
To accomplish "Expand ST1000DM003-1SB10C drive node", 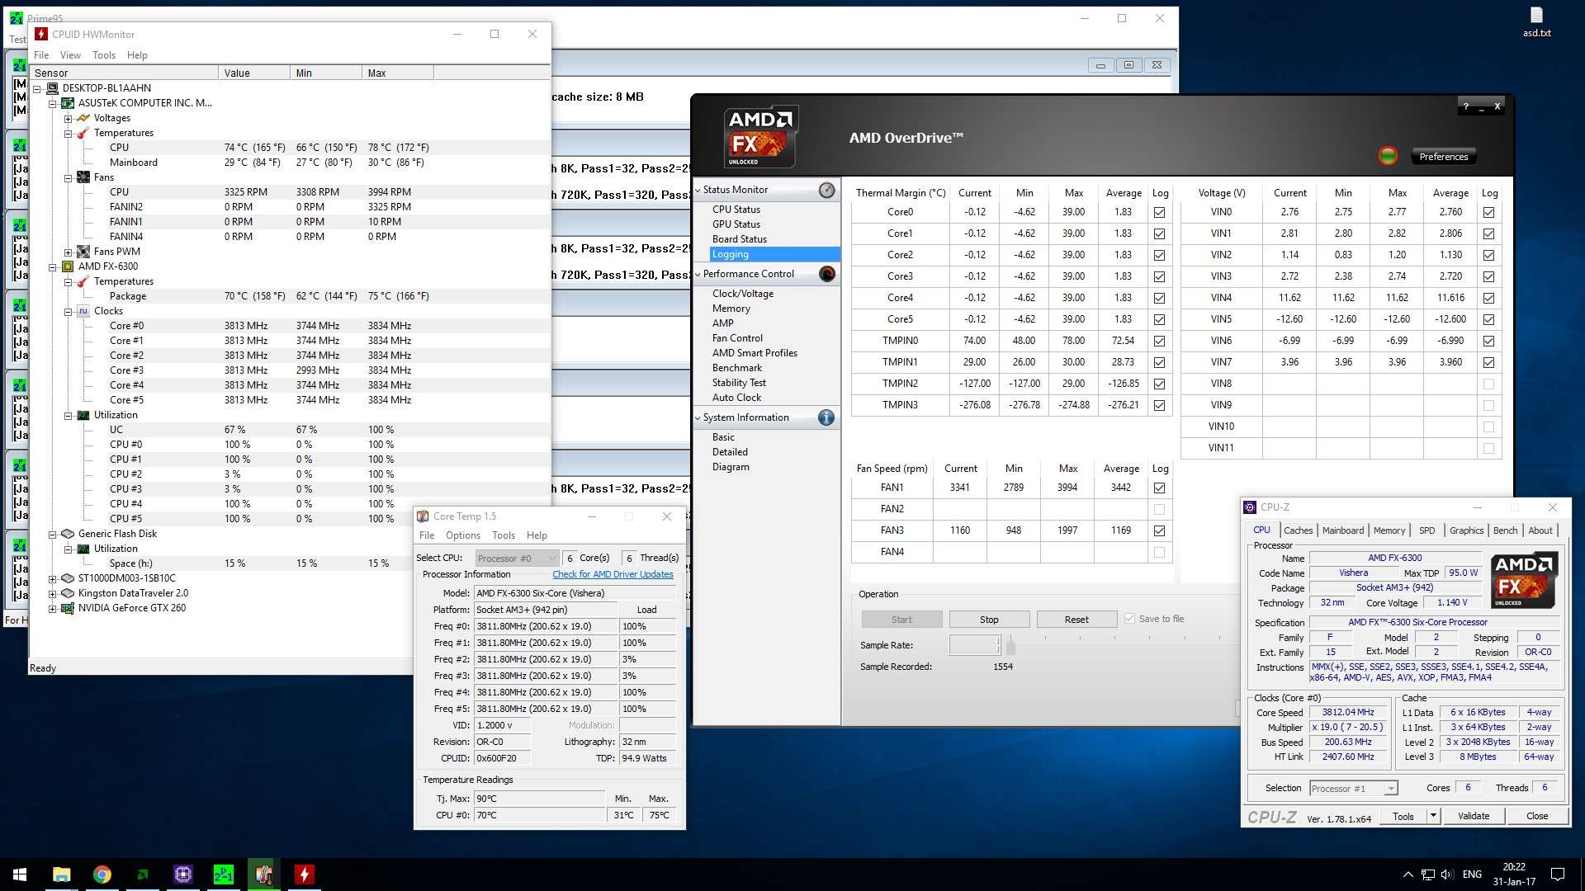I will point(53,579).
